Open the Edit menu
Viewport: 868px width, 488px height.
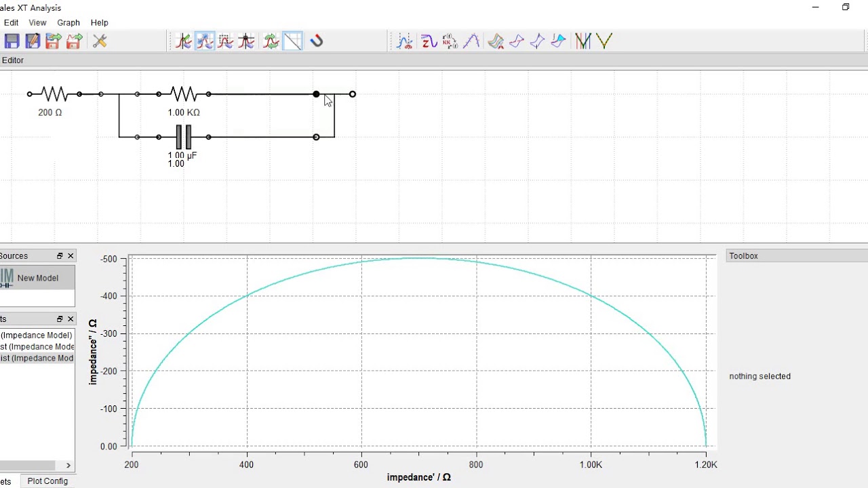[x=11, y=22]
